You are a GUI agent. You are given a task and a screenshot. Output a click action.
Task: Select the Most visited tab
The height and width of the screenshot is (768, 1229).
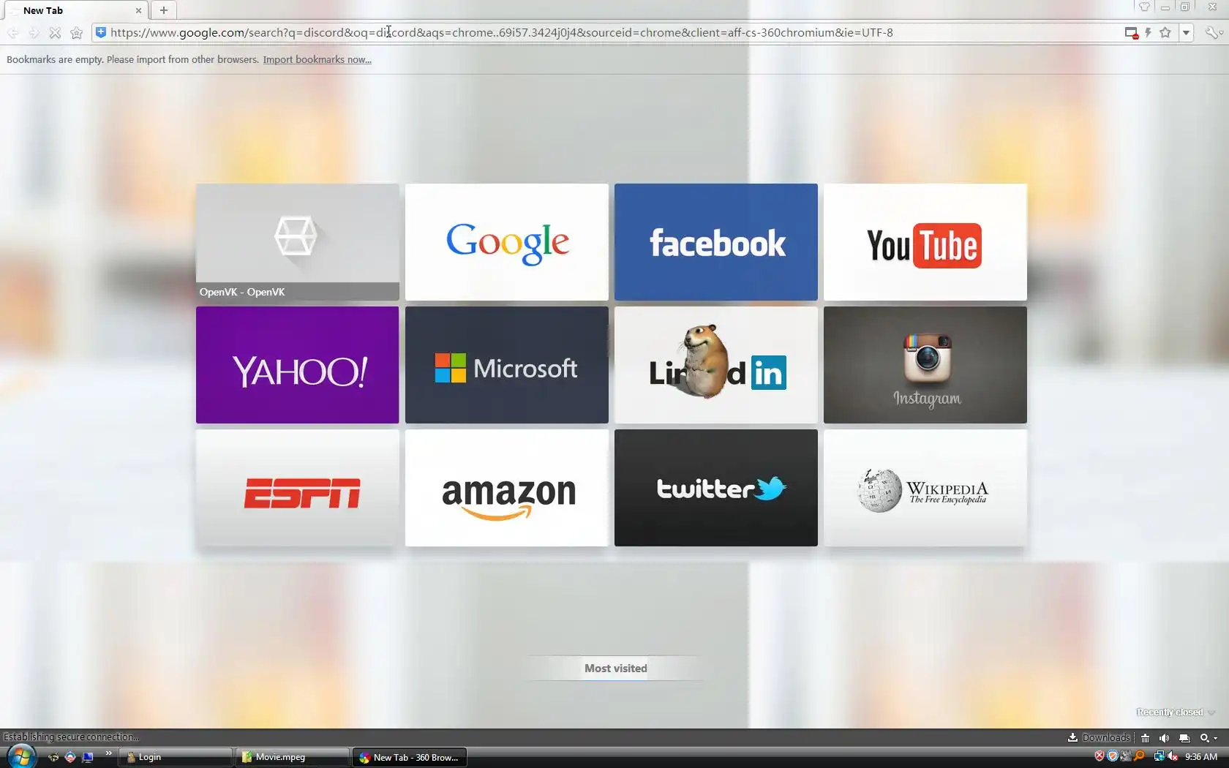click(616, 669)
